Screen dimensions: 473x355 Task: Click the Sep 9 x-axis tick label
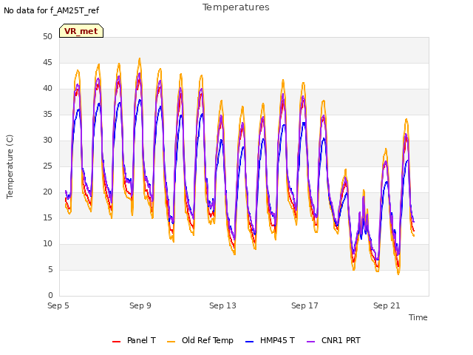(x=140, y=305)
